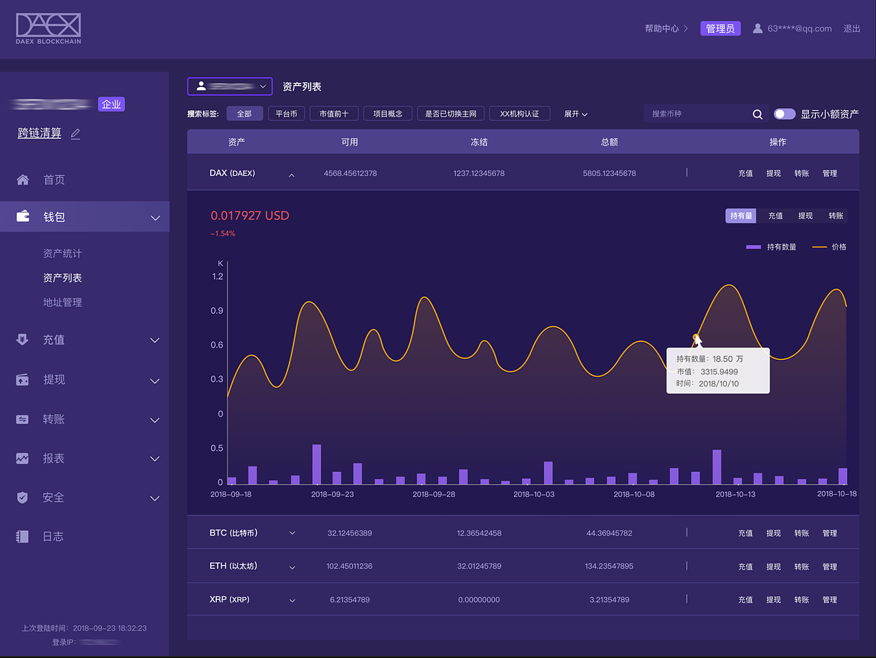Select the 持有量 chart tab

pos(741,216)
